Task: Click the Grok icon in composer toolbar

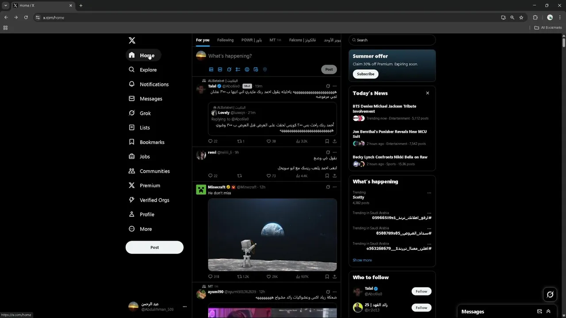Action: 229,69
